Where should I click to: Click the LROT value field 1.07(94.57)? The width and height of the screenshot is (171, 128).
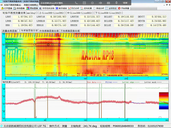point(23,17)
